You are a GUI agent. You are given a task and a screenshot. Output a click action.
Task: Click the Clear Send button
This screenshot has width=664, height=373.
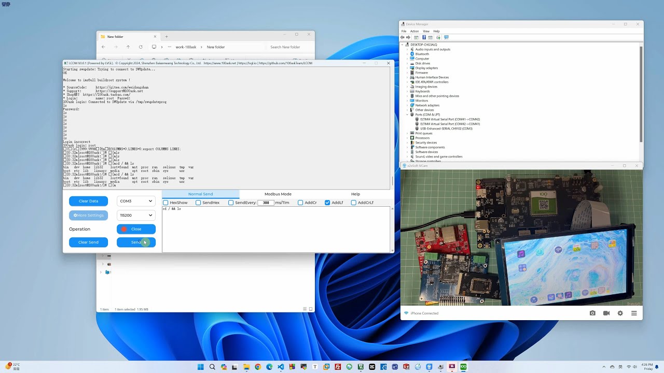point(88,242)
